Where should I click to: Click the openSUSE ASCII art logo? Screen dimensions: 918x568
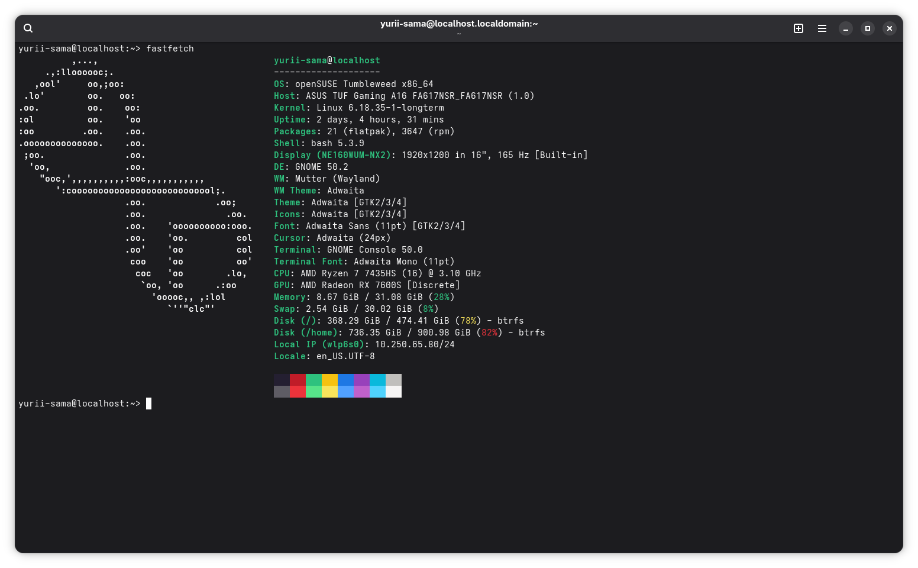135,185
